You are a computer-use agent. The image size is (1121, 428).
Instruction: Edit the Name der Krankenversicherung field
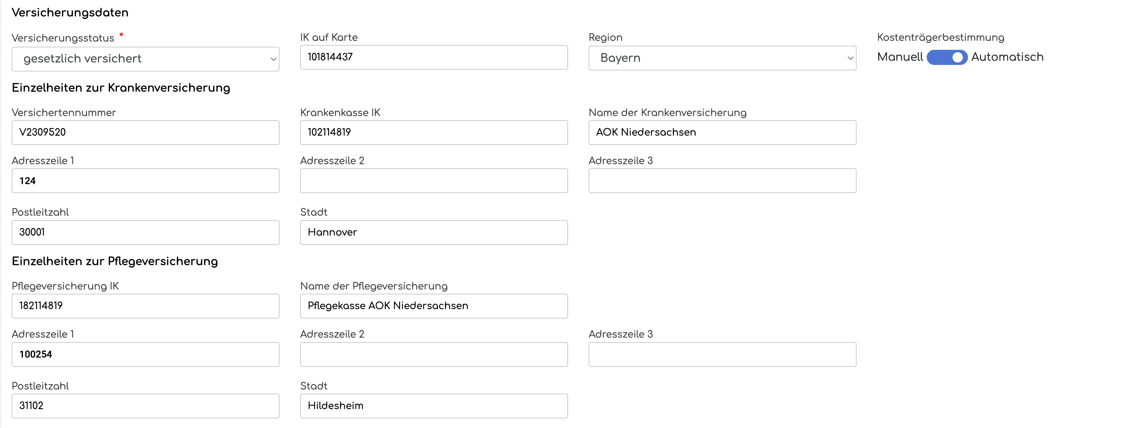coord(722,132)
